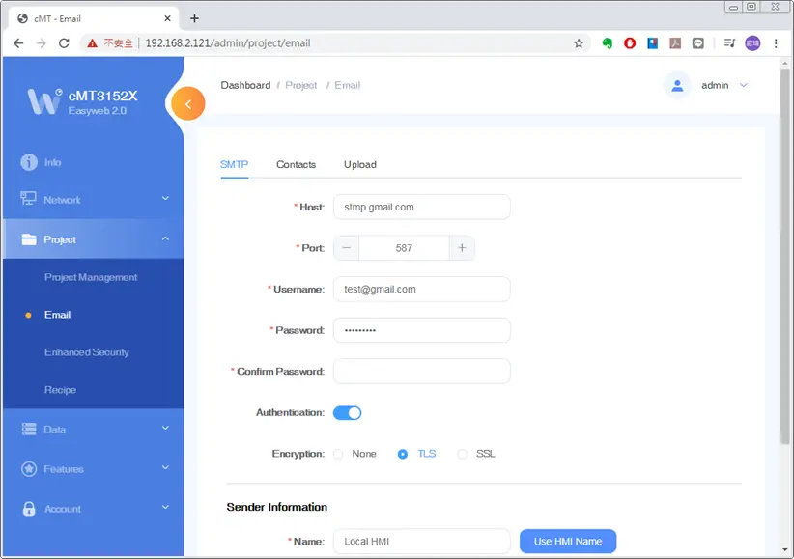Click the cMT3152X Weintek logo

pos(45,101)
